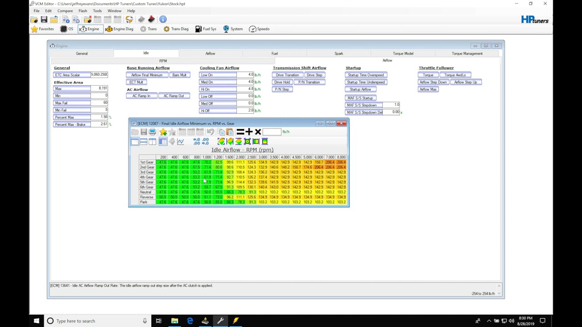Image resolution: width=582 pixels, height=327 pixels.
Task: Switch the table to graph view
Action: point(181,141)
